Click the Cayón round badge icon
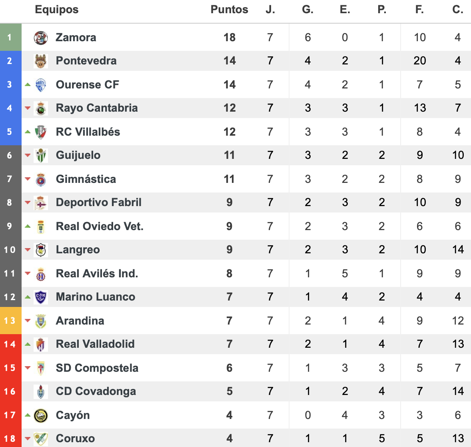 (x=40, y=415)
